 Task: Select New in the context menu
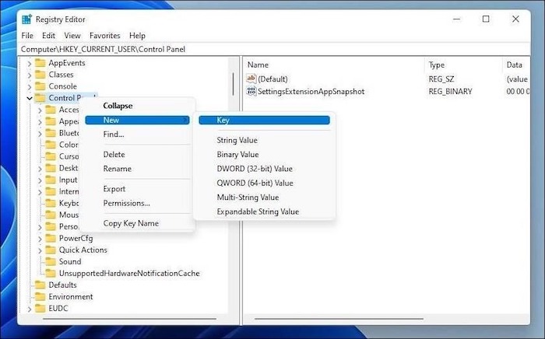pyautogui.click(x=137, y=120)
